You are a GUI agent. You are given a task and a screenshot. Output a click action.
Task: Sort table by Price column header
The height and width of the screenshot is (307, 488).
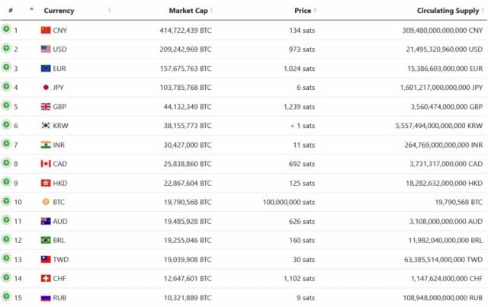coord(303,11)
